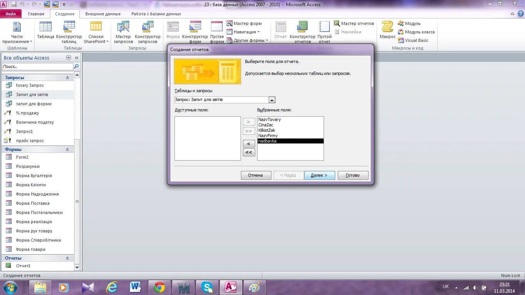Select nadbavka in selected fields
This screenshot has height=295, width=525.
[x=290, y=141]
